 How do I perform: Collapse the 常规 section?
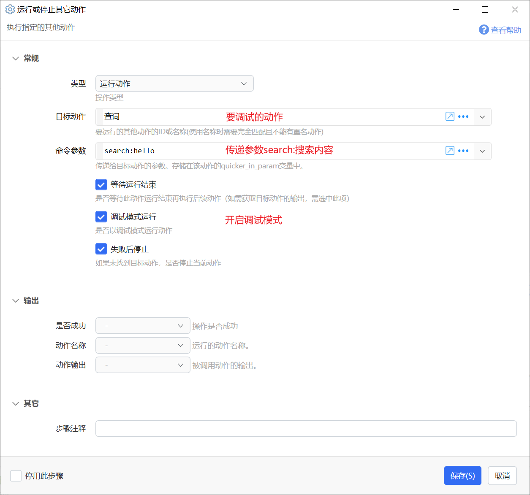click(16, 58)
